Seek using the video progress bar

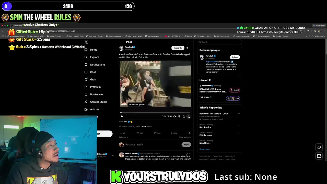click(x=155, y=112)
